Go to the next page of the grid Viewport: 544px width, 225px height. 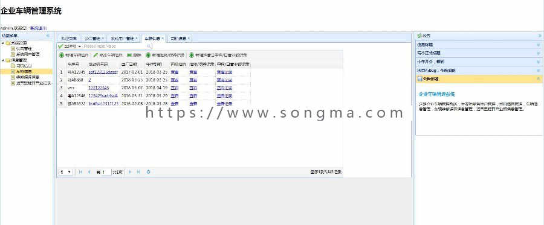pyautogui.click(x=130, y=172)
